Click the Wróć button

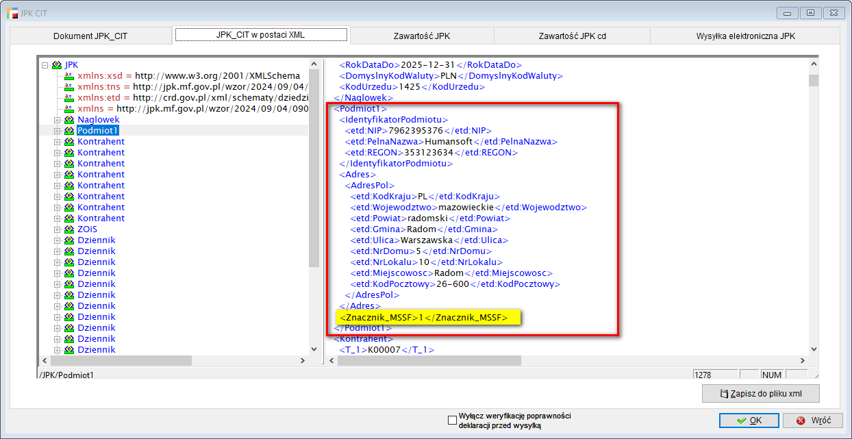pos(813,421)
